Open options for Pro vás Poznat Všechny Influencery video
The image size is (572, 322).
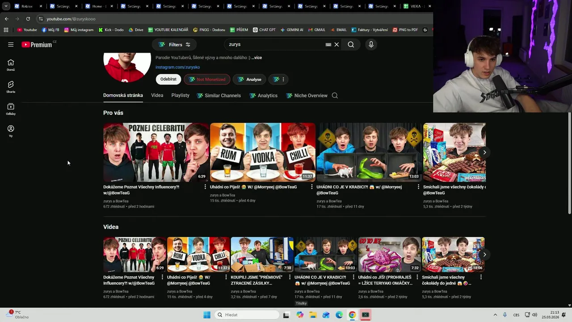pos(205,187)
